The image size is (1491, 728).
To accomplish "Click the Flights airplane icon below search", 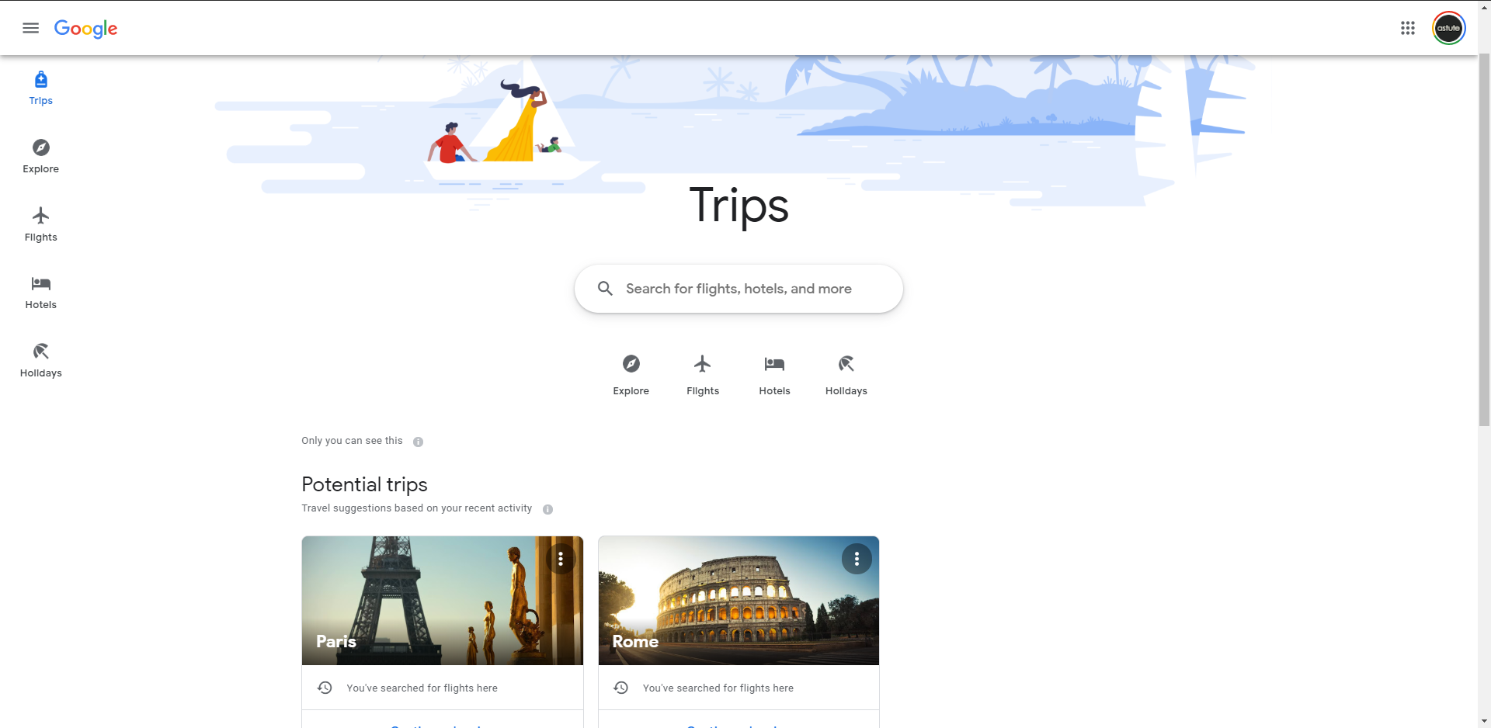I will [702, 364].
